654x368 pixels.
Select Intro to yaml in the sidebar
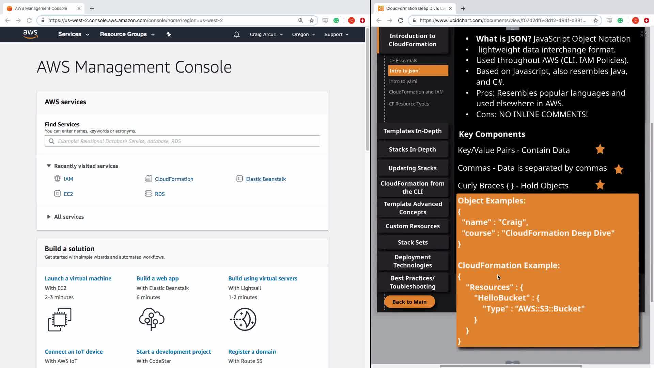point(403,81)
